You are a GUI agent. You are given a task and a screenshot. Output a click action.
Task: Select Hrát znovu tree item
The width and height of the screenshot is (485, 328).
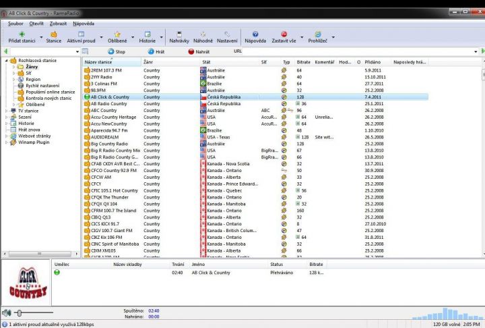click(x=29, y=130)
